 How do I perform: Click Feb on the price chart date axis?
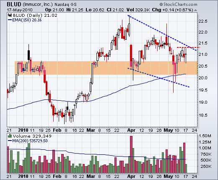(57, 130)
